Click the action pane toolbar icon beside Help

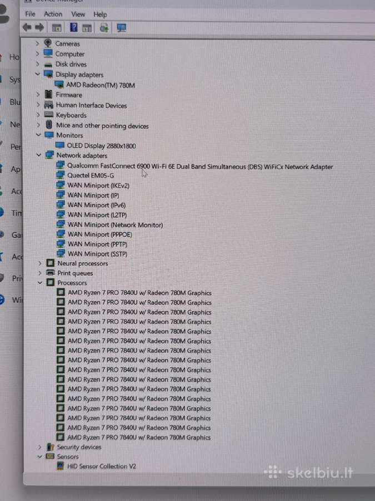[87, 28]
